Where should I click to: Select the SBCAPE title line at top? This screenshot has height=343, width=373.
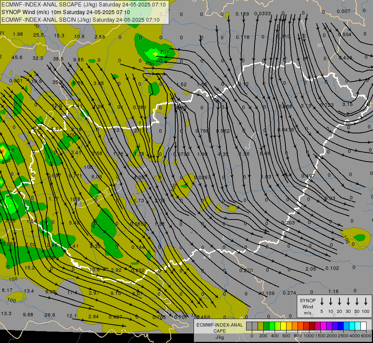[x=83, y=5]
